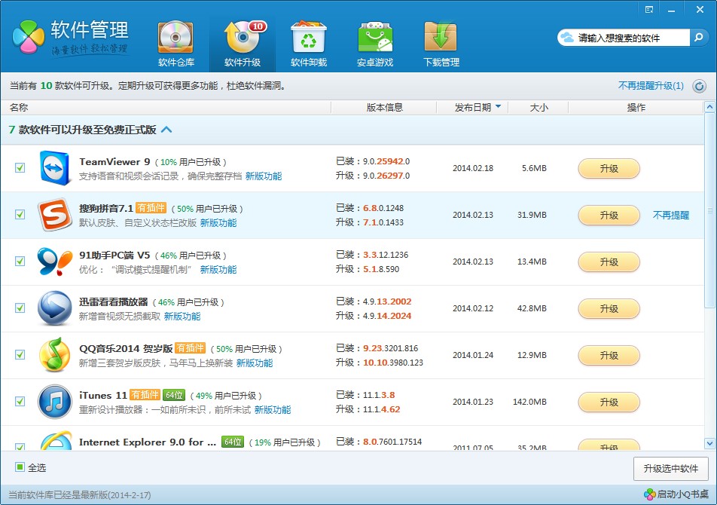
Task: Upgrade QQ音乐2014 with 升级 button
Action: coord(609,355)
